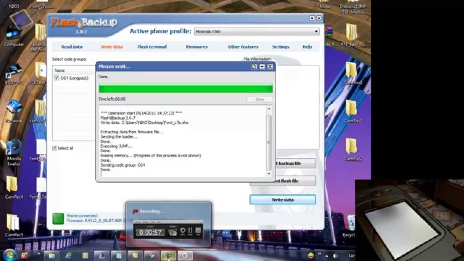This screenshot has width=464, height=261.
Task: Open Windows Explorer from taskbar
Action: click(x=52, y=256)
